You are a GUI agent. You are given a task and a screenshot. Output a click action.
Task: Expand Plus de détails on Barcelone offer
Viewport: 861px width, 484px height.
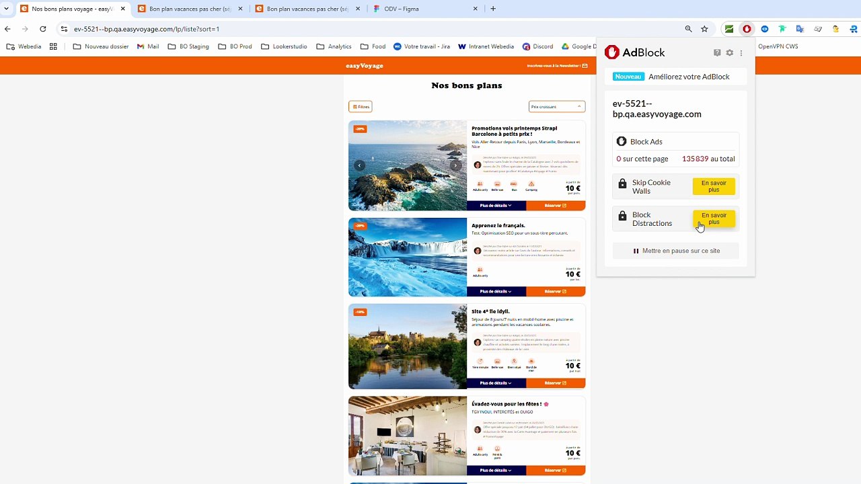(x=496, y=206)
